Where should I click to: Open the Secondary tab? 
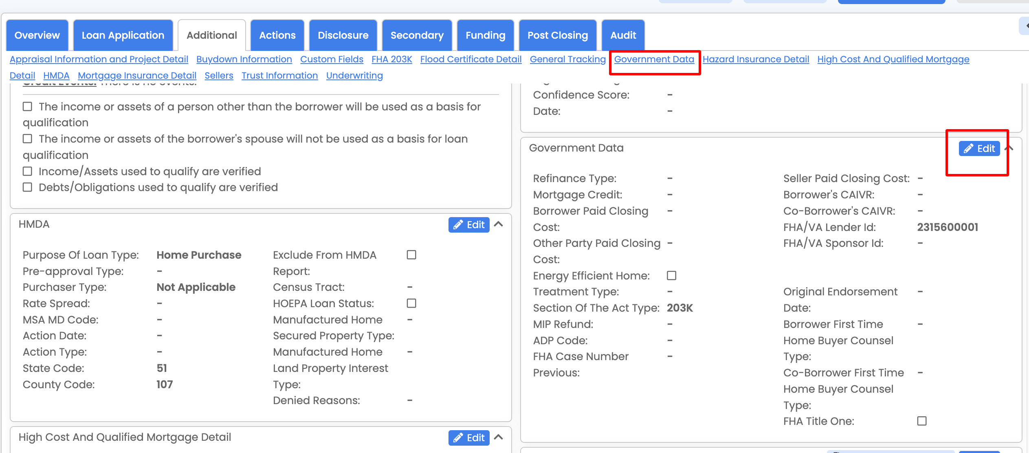(417, 35)
